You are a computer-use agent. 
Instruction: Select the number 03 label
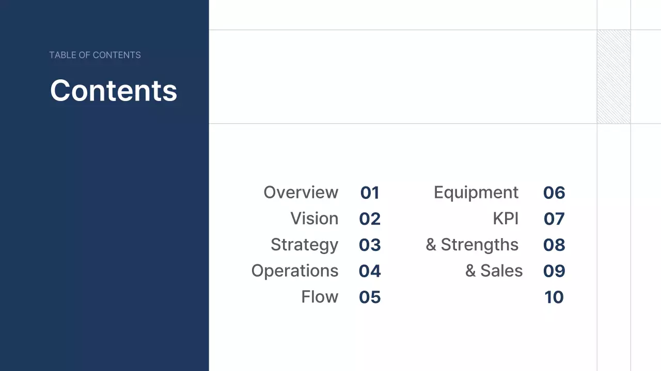(x=370, y=245)
